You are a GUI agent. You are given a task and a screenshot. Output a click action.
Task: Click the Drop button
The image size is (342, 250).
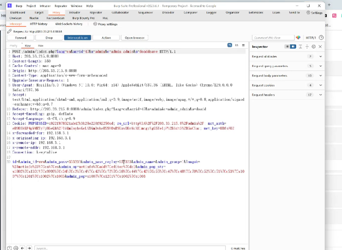[49, 38]
